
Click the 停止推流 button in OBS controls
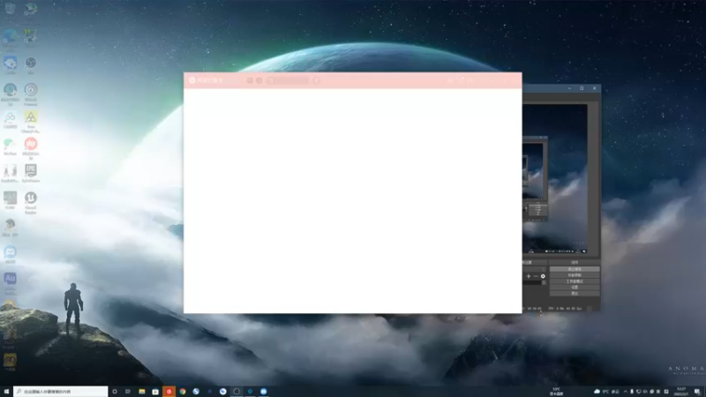(575, 269)
